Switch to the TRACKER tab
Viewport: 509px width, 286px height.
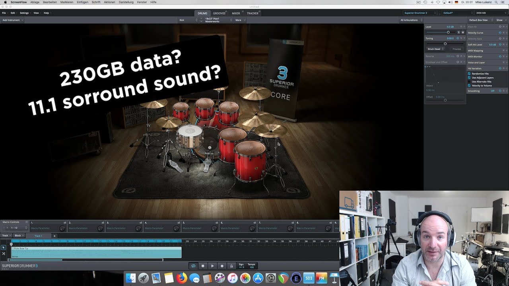point(253,13)
